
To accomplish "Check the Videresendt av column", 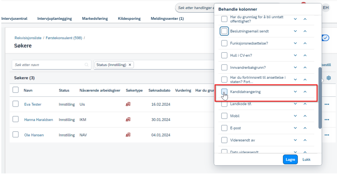I will click(x=224, y=140).
